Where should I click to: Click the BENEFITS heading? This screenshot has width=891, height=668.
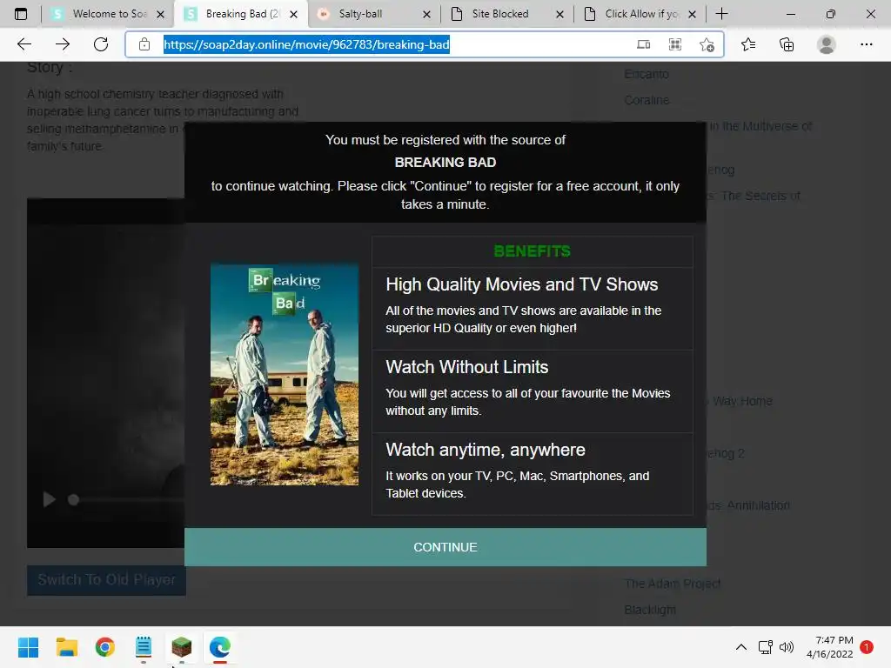pyautogui.click(x=532, y=251)
